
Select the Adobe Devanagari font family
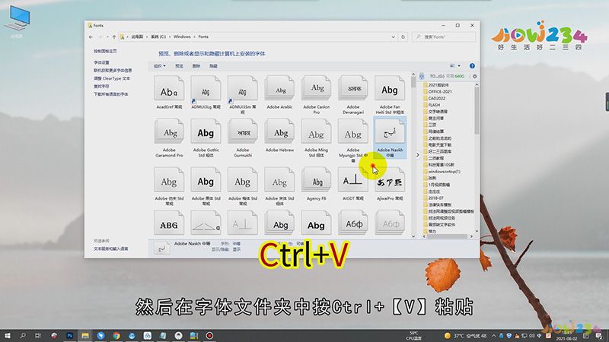click(x=353, y=89)
